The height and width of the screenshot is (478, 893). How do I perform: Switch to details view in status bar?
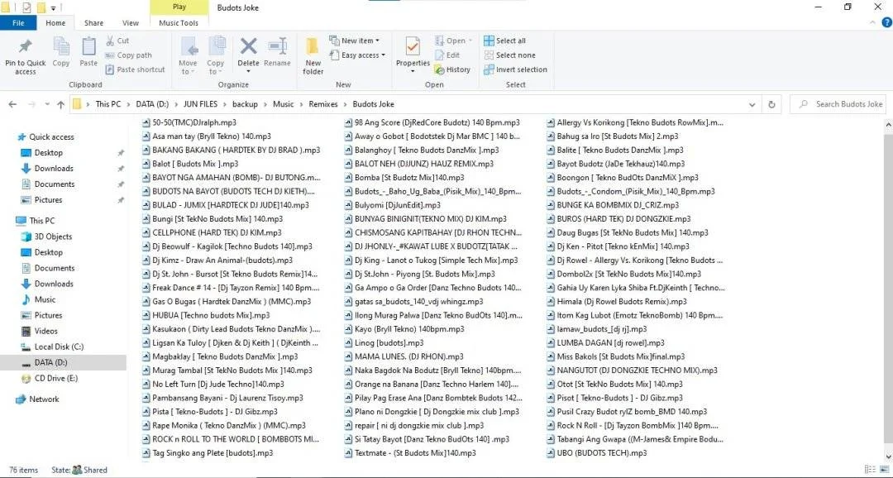pos(870,470)
